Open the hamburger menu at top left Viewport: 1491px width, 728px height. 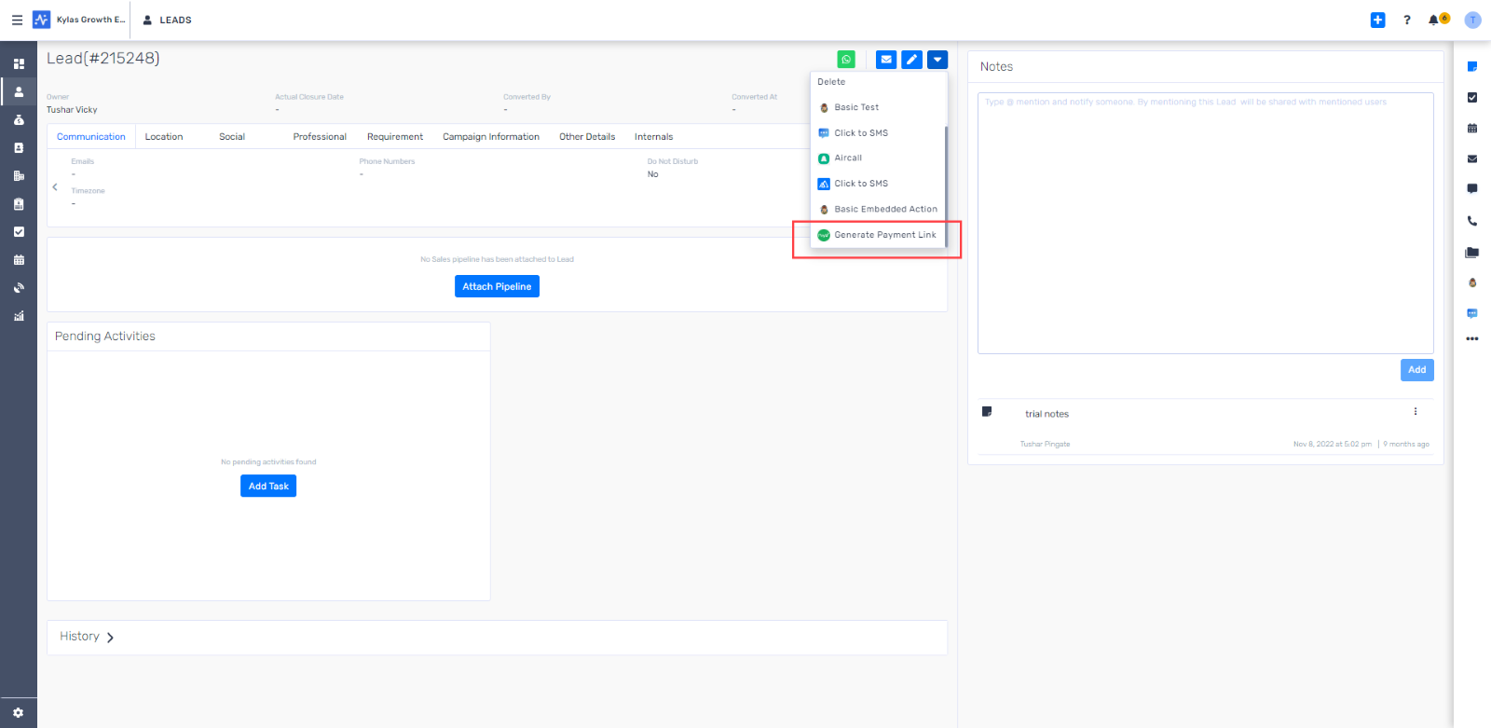click(x=17, y=20)
